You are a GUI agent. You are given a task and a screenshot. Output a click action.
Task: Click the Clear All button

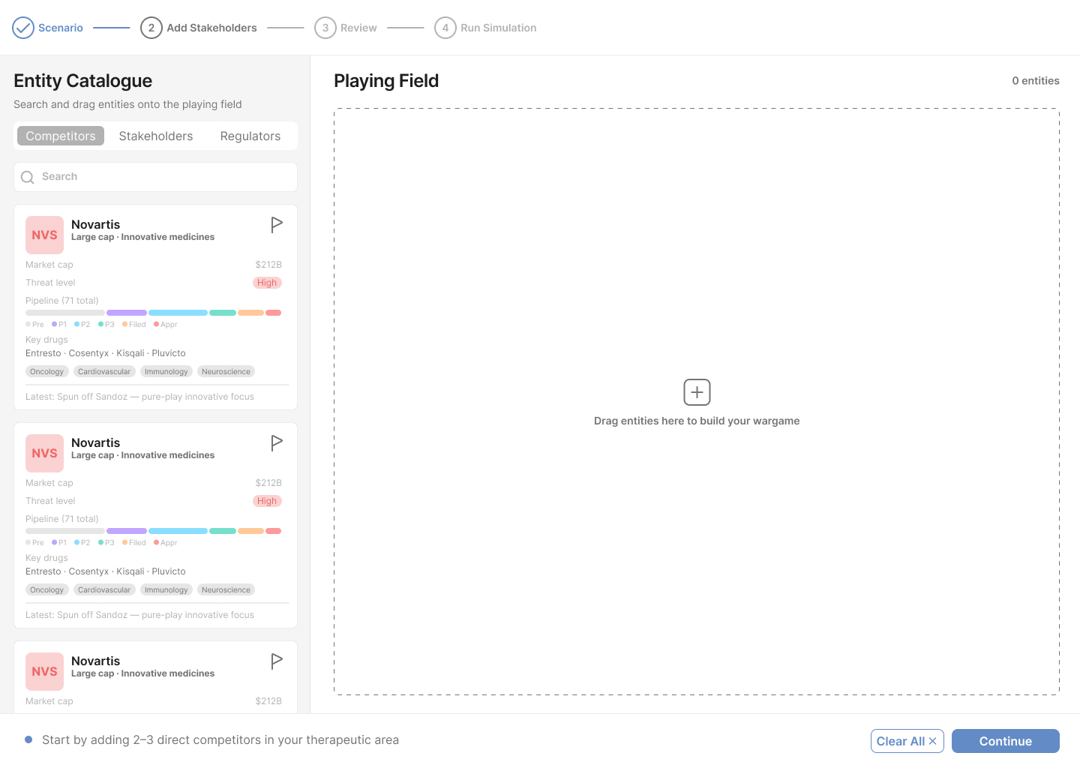click(907, 741)
